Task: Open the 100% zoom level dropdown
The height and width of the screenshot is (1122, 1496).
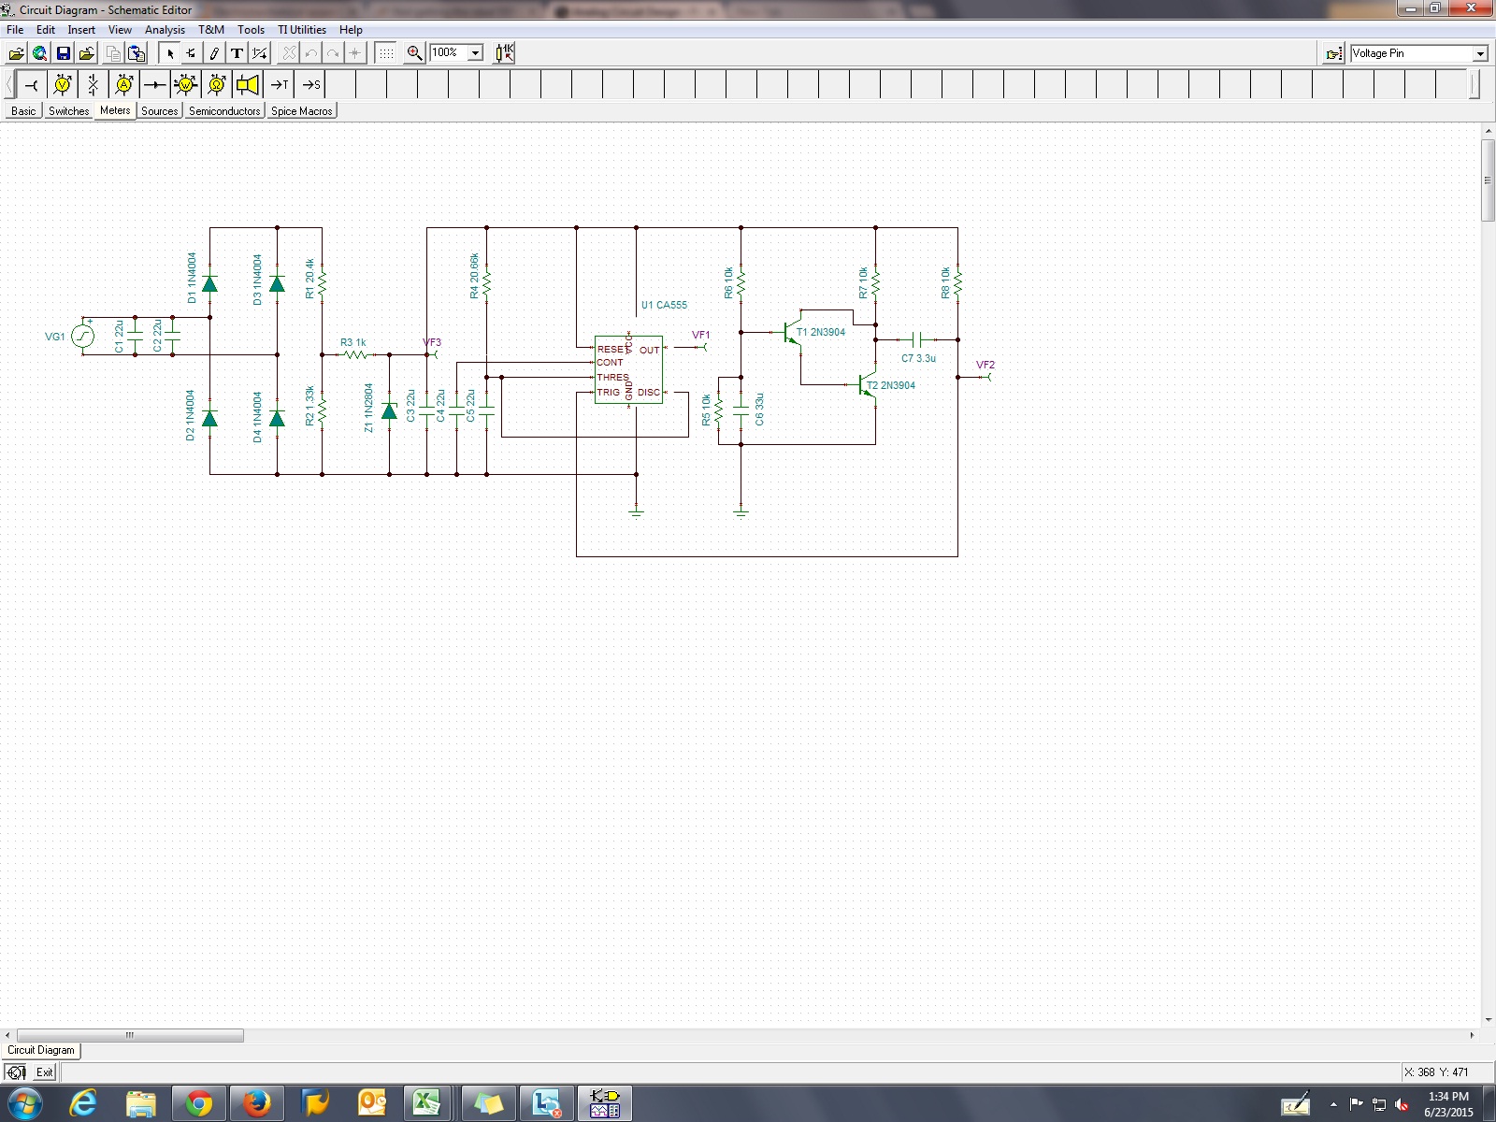Action: coord(475,53)
